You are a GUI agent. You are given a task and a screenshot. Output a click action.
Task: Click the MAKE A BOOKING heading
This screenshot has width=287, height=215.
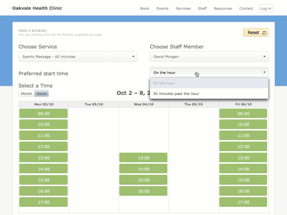[32, 31]
